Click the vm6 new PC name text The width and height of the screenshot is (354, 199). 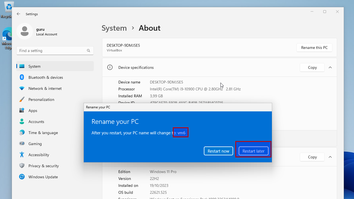point(181,133)
